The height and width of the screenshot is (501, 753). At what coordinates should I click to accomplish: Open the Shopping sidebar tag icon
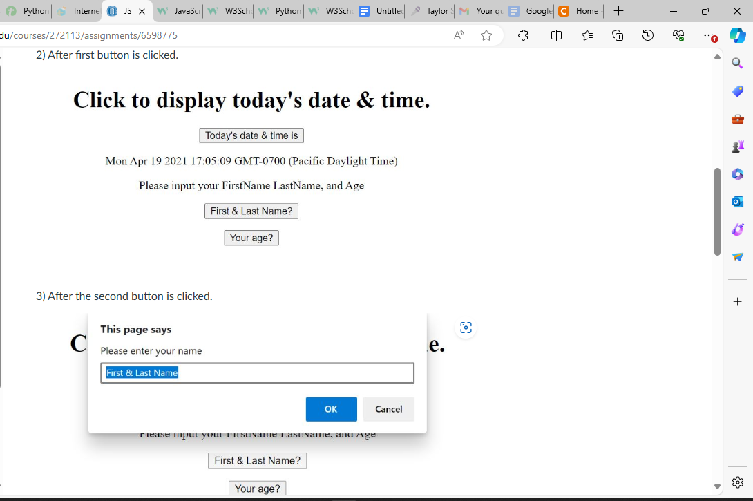(x=736, y=91)
